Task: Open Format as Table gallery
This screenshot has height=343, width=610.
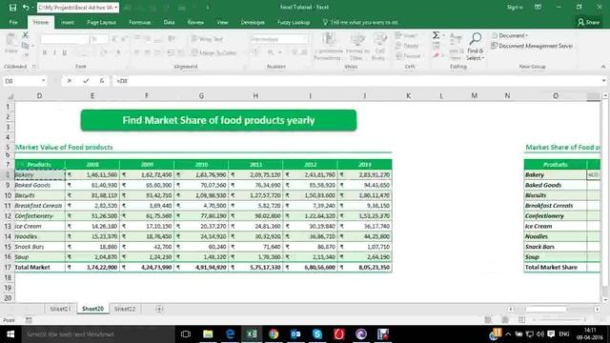Action: pos(357,47)
